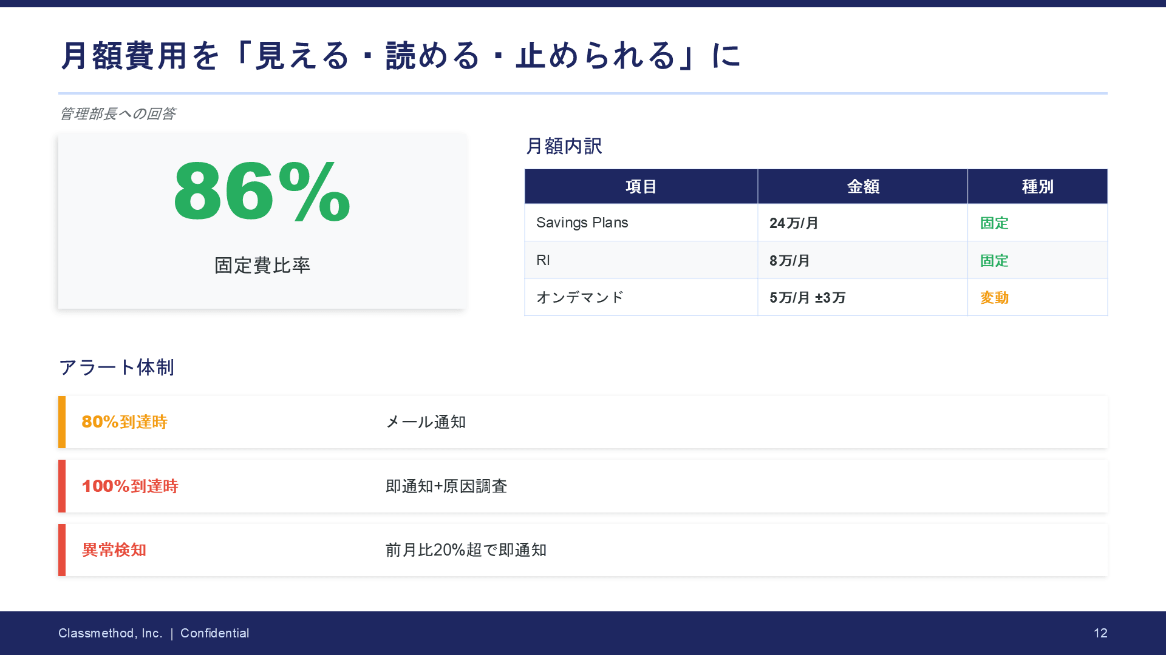
Task: Click the subtitle 管理部長への回答
Action: click(x=118, y=114)
